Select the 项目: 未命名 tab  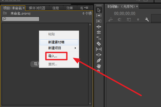pos(12,8)
